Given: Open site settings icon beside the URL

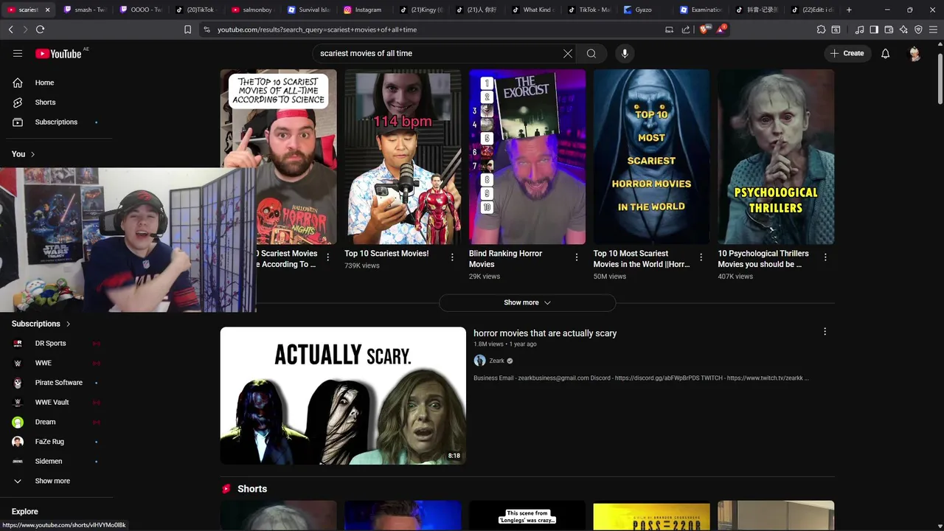Looking at the screenshot, I should pos(206,29).
